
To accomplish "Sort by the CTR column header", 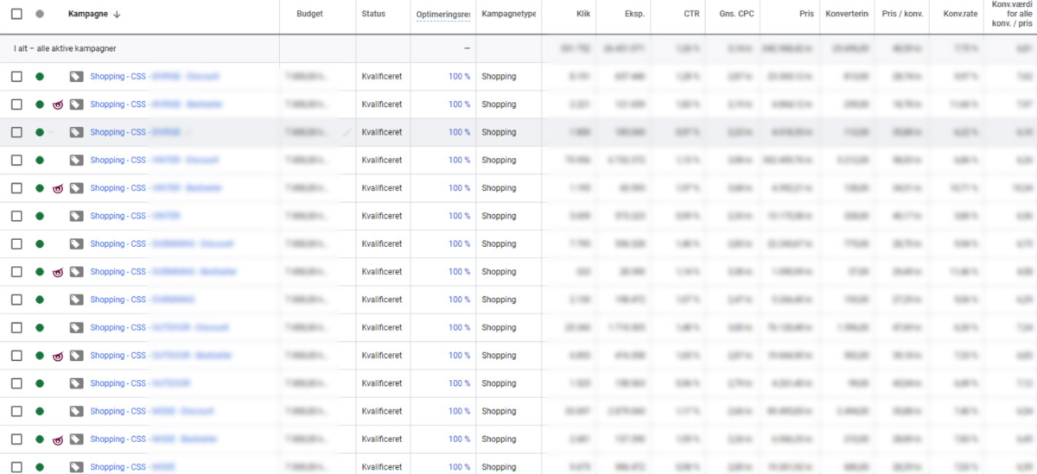I will 692,14.
